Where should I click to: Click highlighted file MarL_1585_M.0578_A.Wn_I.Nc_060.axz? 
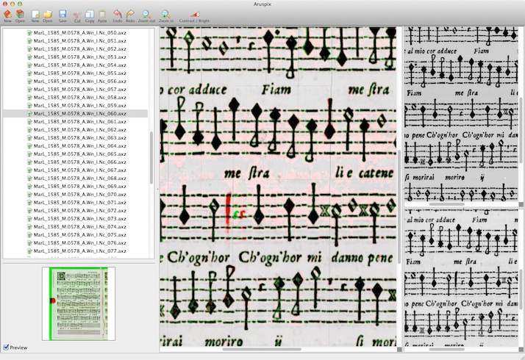(76, 113)
